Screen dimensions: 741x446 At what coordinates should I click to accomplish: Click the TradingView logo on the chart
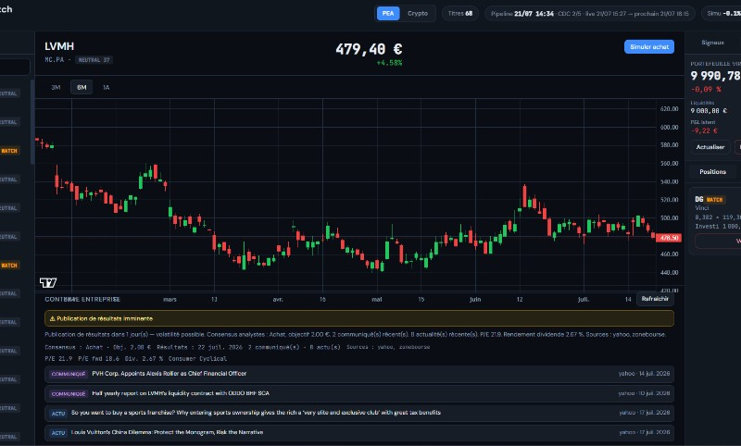pyautogui.click(x=48, y=283)
